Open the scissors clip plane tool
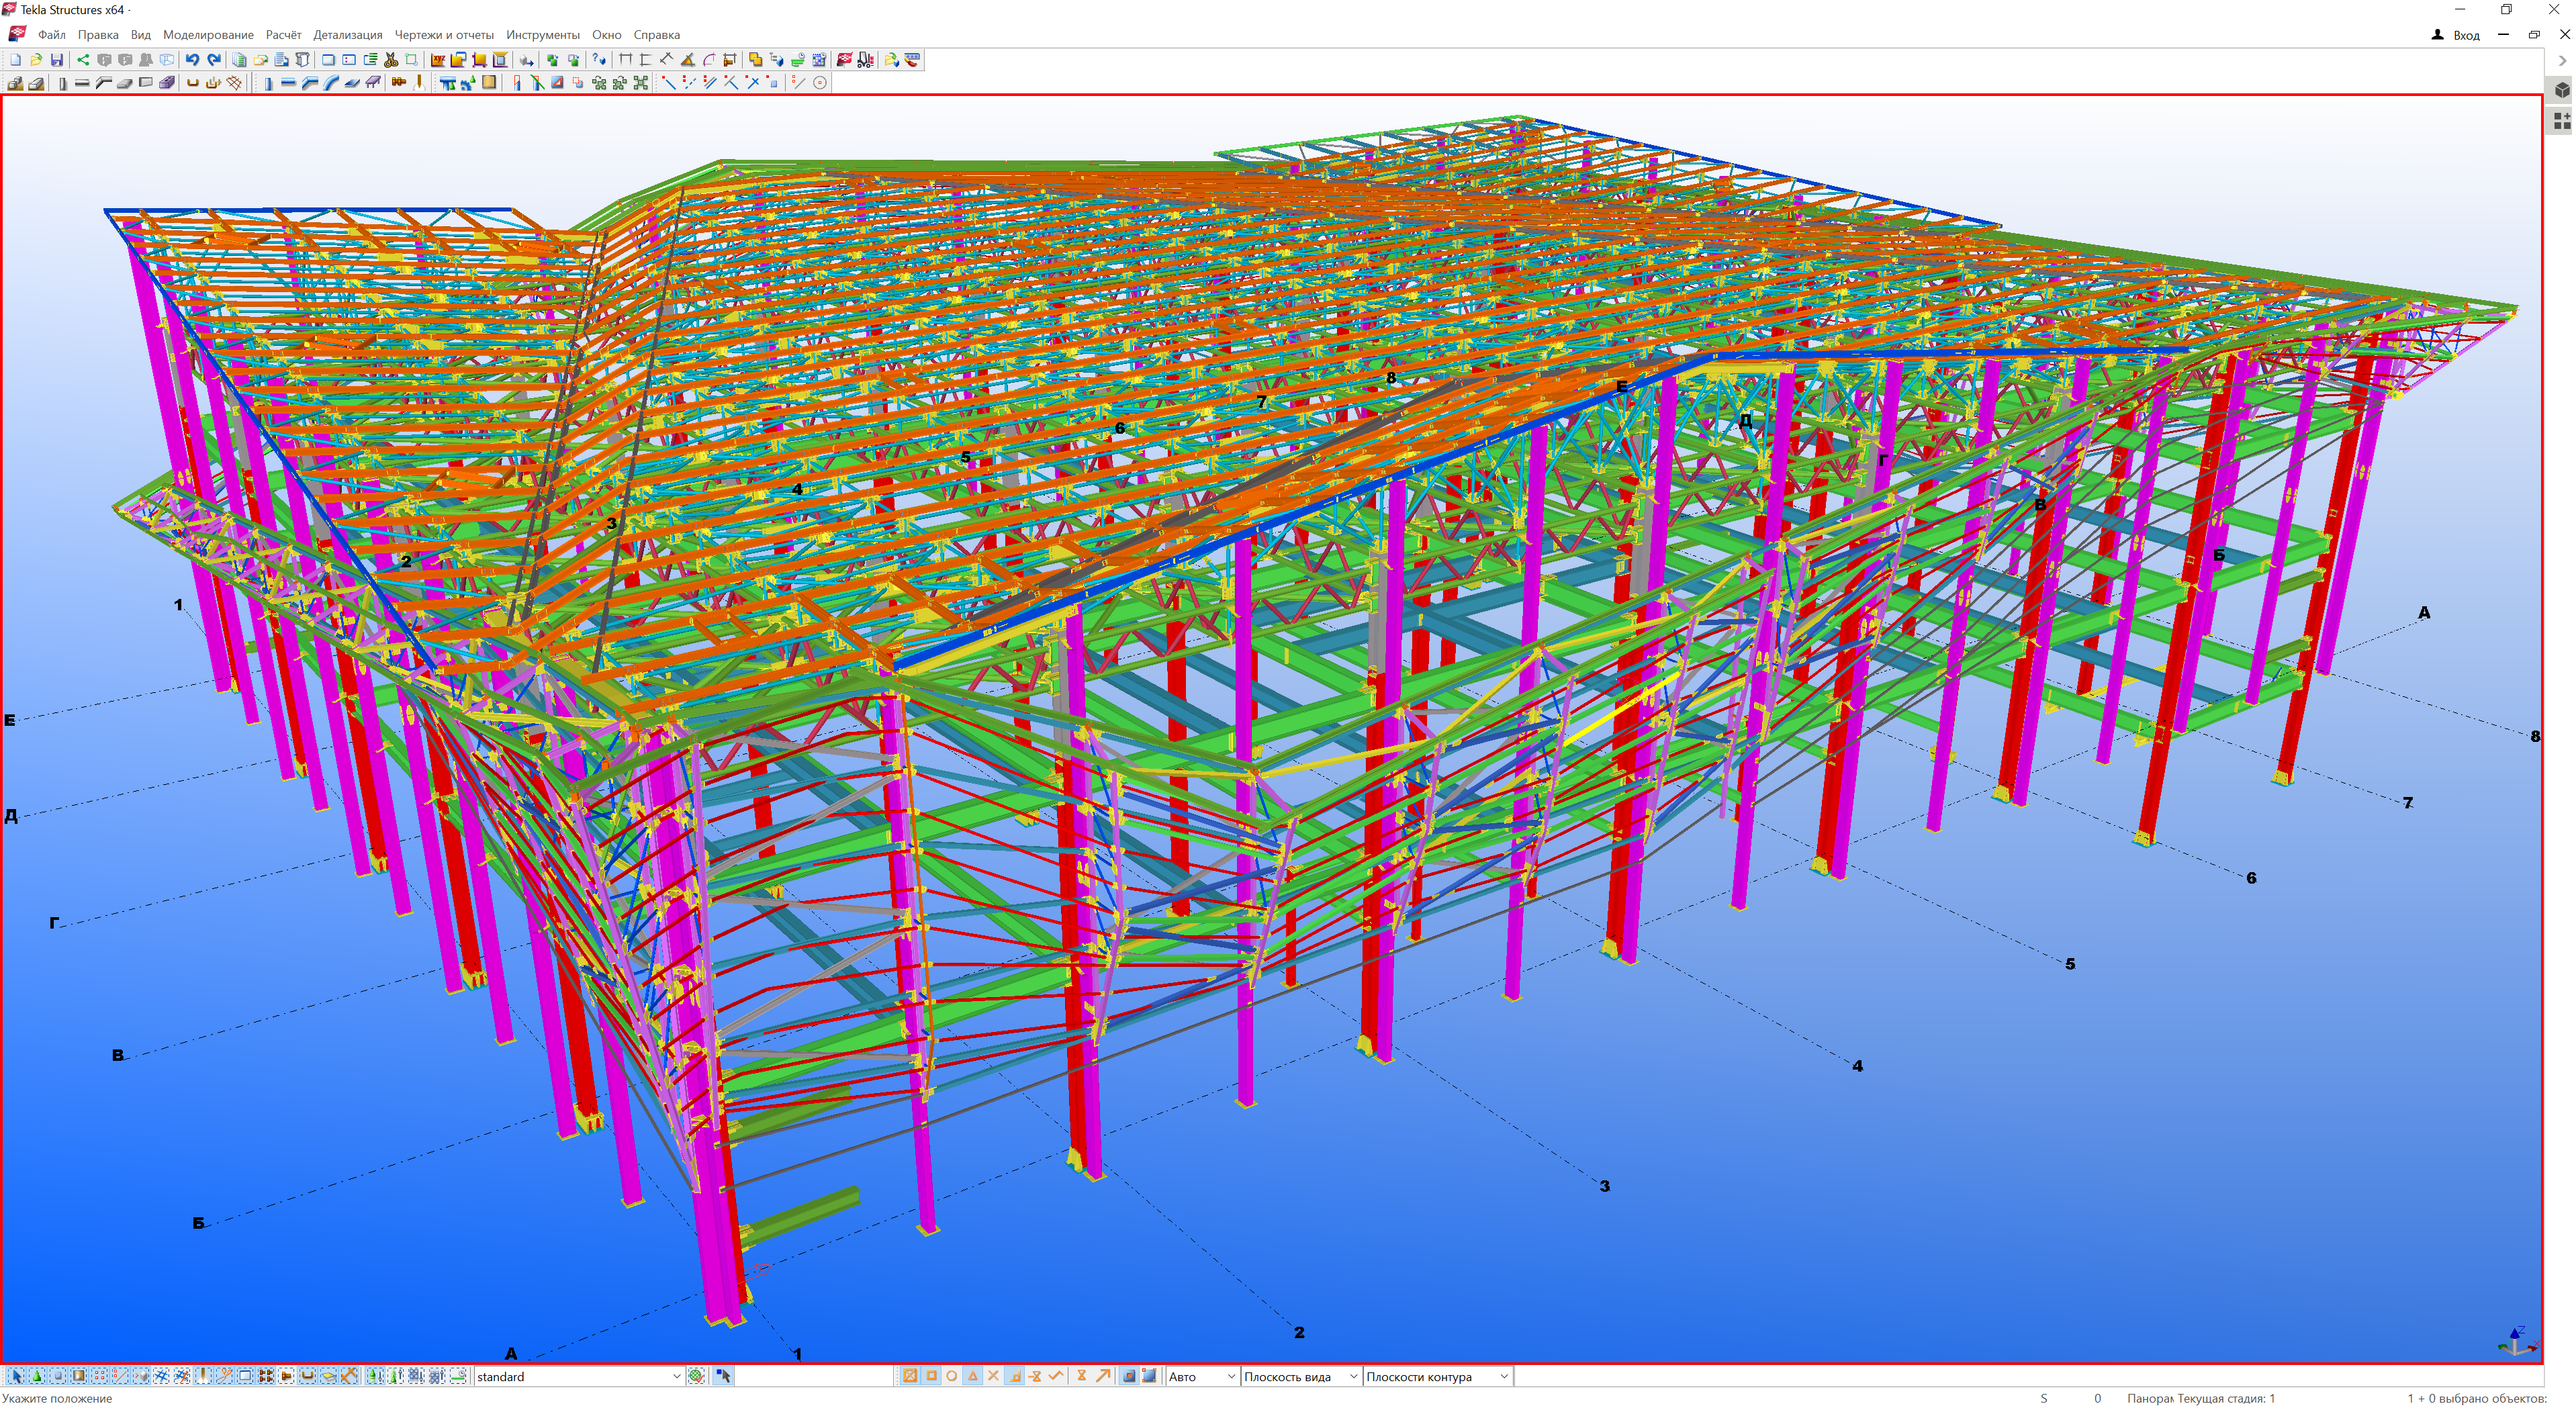2576x1410 pixels. click(x=391, y=60)
